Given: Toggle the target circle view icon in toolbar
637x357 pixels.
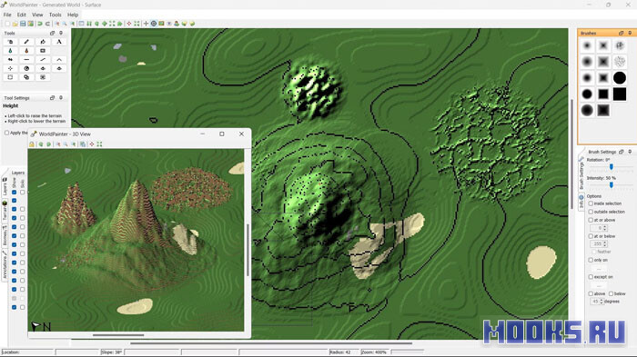Looking at the screenshot, I should coord(154,24).
